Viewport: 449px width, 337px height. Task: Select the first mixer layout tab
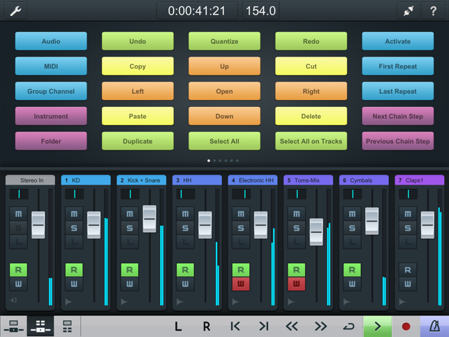[13, 326]
